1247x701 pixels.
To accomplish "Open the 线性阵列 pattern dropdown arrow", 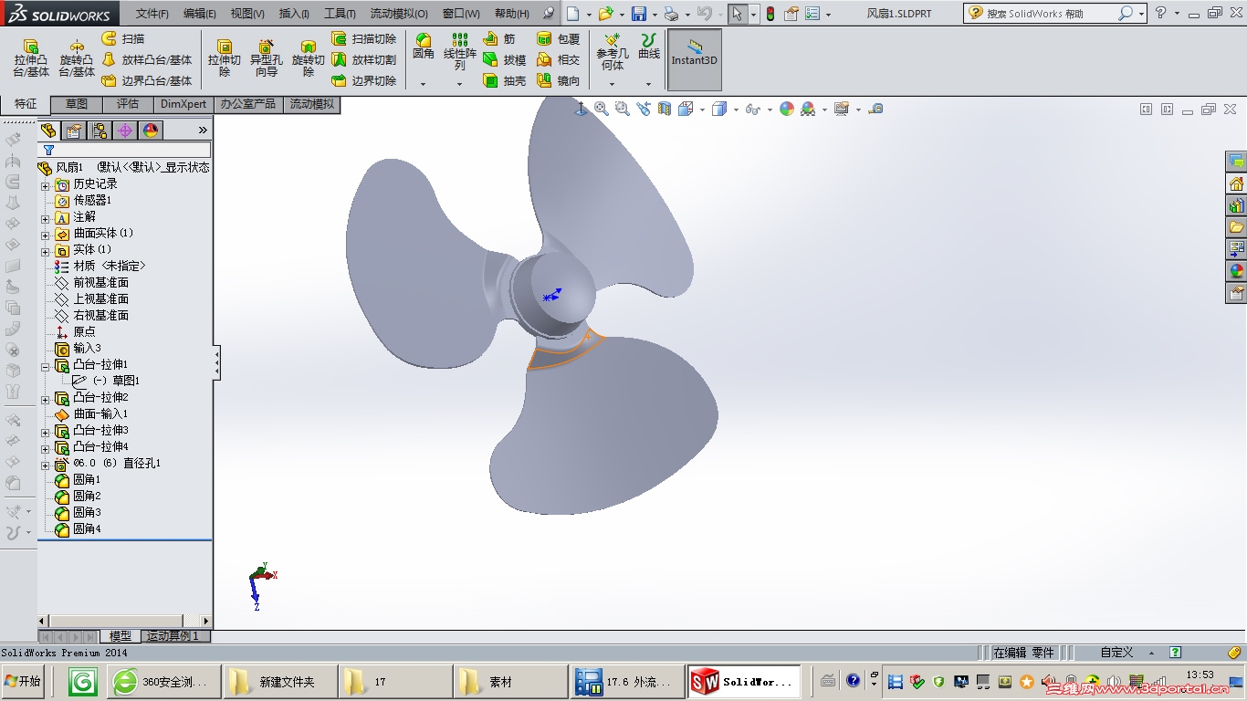I will 459,84.
